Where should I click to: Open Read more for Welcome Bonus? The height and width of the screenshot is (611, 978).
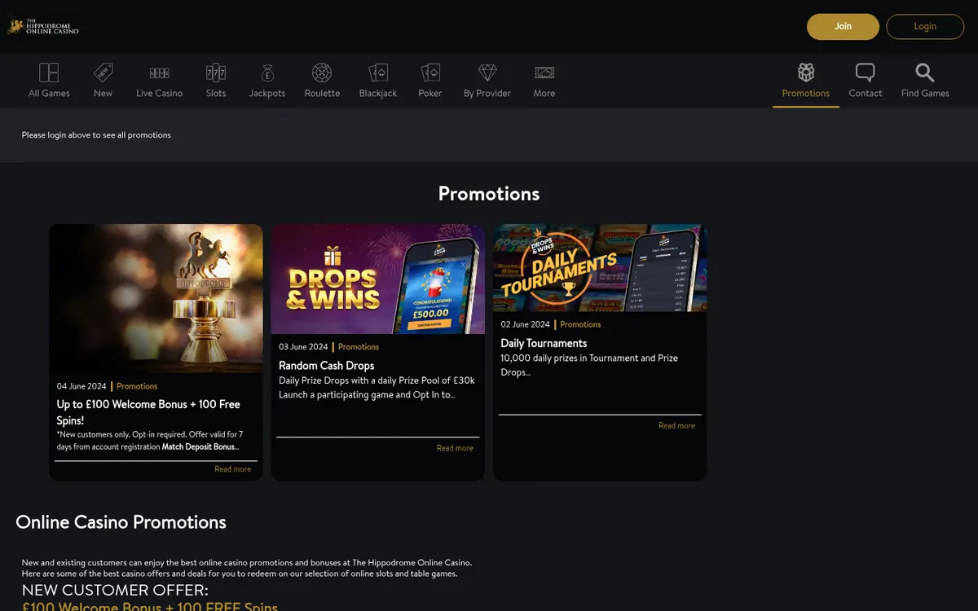(x=233, y=469)
